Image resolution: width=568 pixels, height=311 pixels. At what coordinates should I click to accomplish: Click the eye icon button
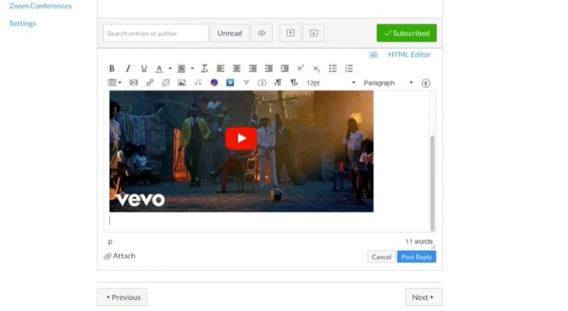point(261,33)
